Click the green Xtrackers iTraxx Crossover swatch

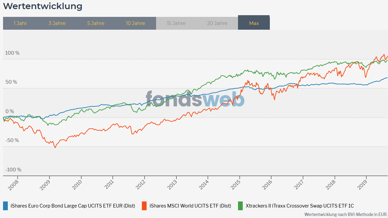pos(240,206)
